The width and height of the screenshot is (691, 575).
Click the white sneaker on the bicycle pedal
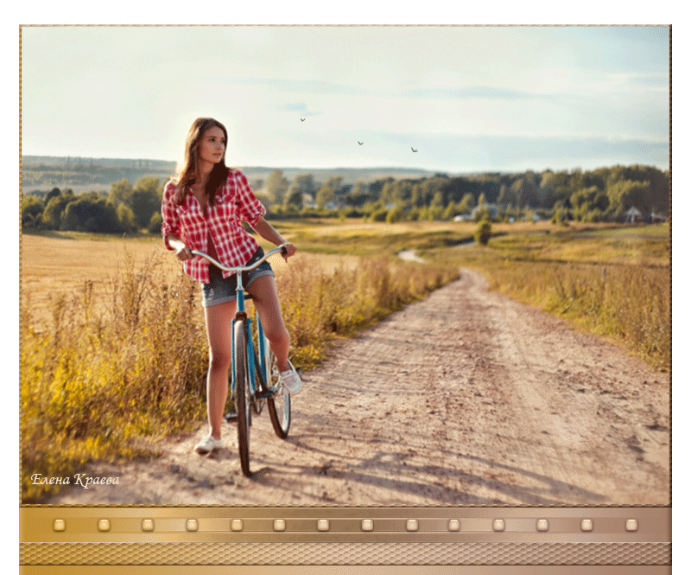tap(290, 378)
